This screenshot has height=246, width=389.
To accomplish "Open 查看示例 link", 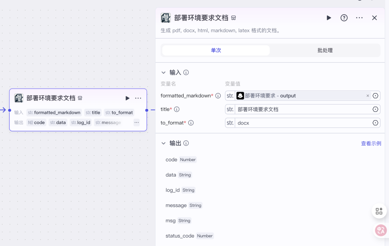I will click(x=371, y=143).
